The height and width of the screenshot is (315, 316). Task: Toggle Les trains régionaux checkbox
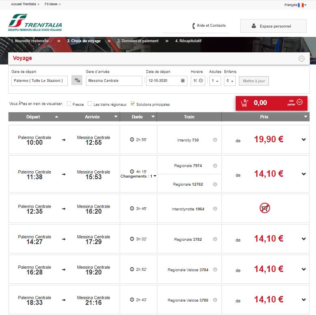click(x=90, y=103)
